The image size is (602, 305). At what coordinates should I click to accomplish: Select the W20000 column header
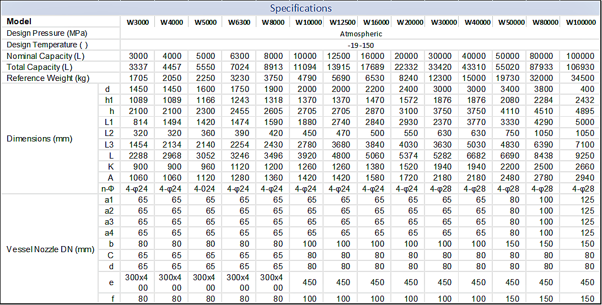tap(410, 22)
